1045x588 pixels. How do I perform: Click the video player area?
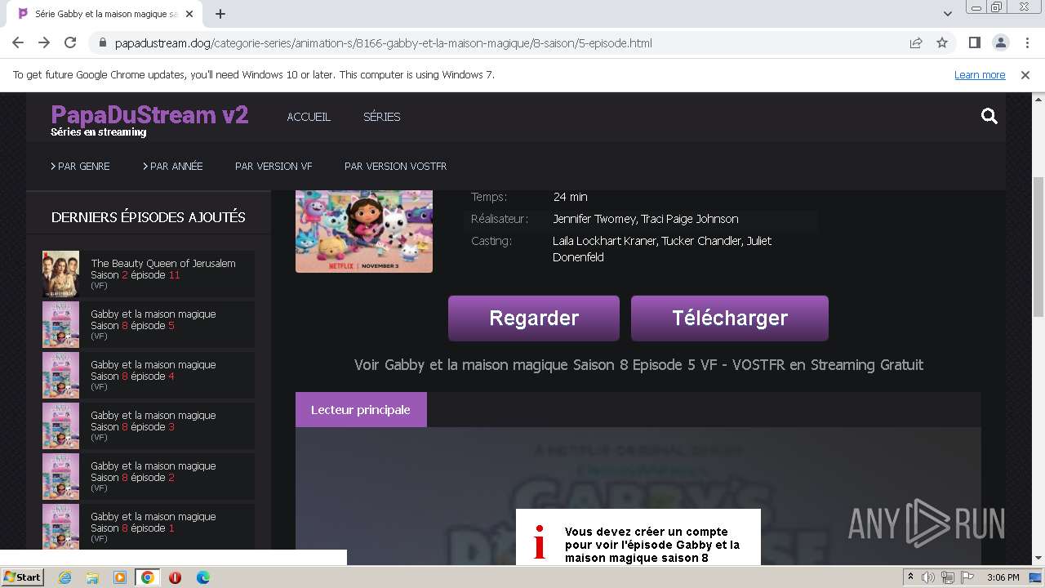tap(638, 497)
